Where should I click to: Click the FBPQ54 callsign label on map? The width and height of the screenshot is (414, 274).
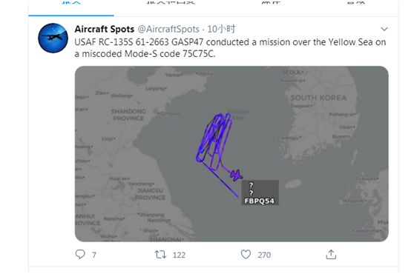(259, 201)
